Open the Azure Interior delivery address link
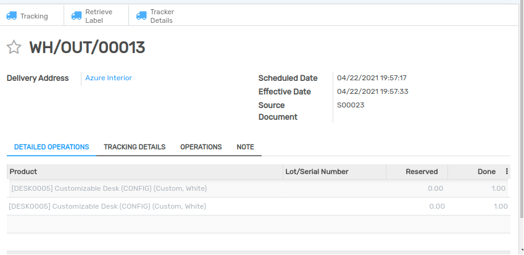524x255 pixels. coord(109,78)
